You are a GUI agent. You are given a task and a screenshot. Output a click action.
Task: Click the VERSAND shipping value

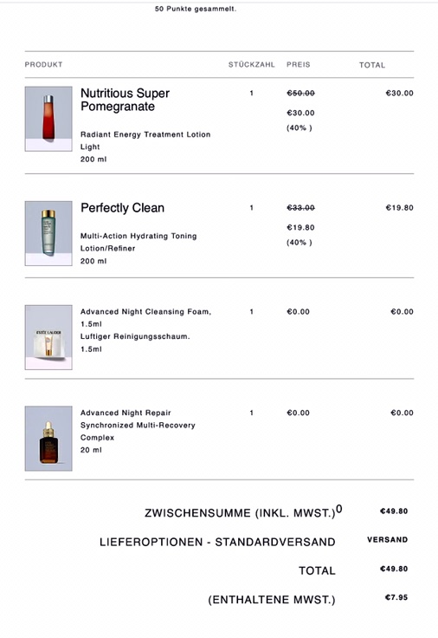point(387,540)
